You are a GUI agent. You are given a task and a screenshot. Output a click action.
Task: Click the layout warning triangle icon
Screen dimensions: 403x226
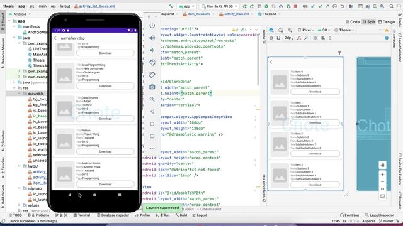click(x=387, y=30)
